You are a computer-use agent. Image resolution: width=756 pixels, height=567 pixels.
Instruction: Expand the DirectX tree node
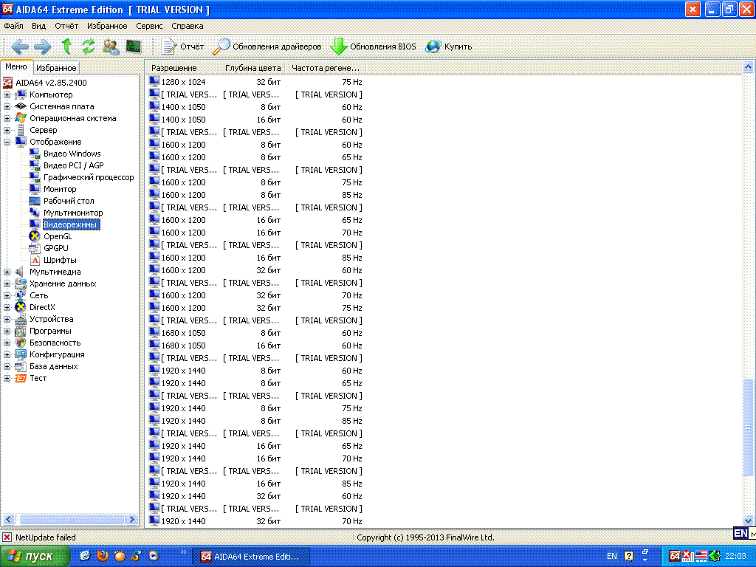[7, 307]
